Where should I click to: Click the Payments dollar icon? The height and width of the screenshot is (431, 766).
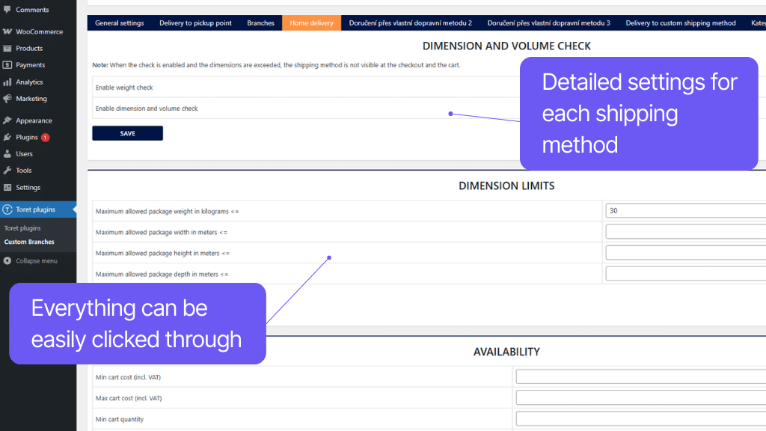tap(7, 65)
